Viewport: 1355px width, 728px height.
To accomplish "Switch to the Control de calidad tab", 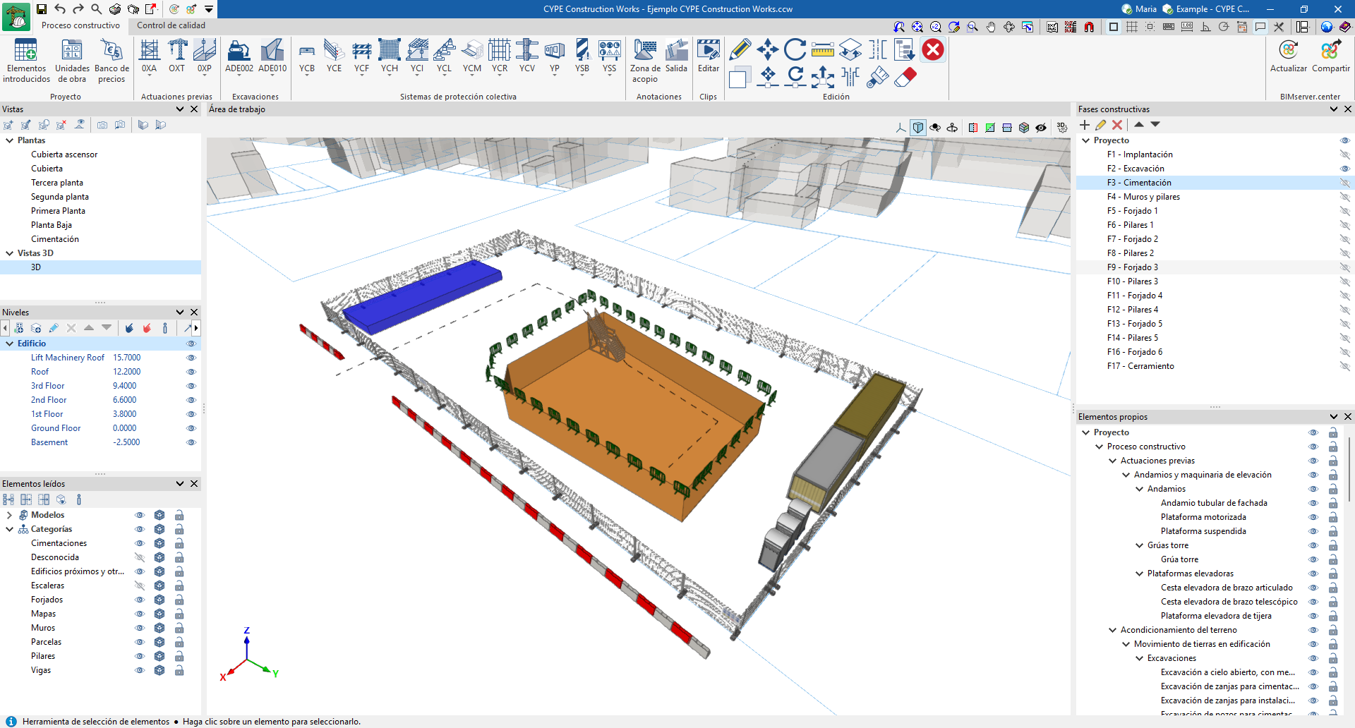I will tap(171, 25).
